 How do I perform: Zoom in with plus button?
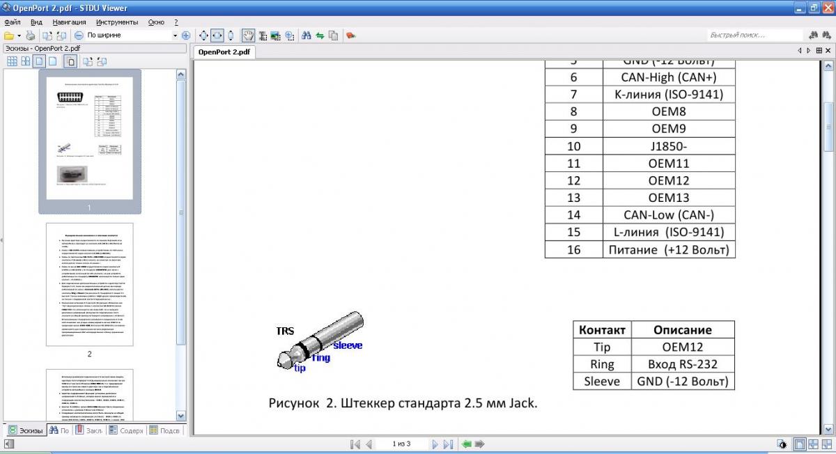186,36
